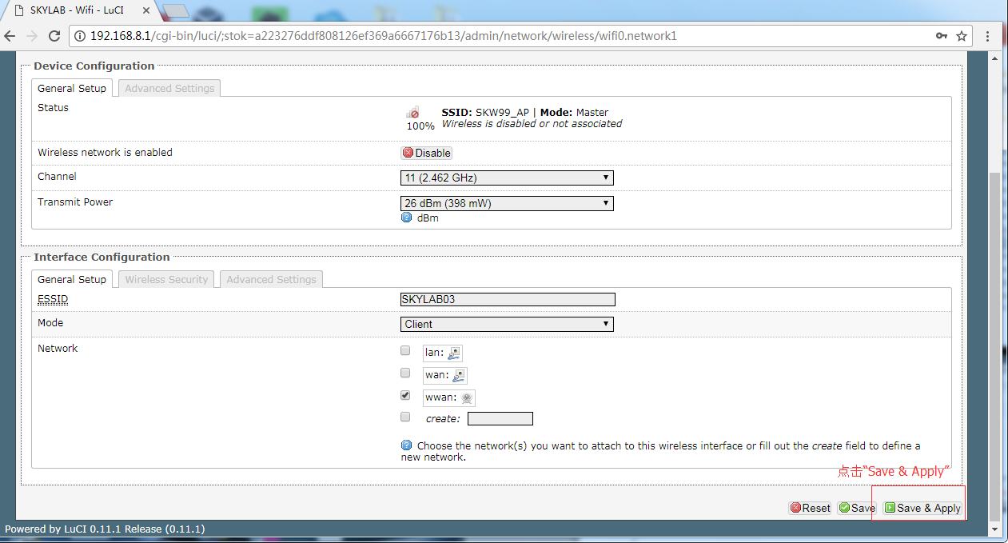Click the network selection help icon
1008x543 pixels.
[406, 445]
